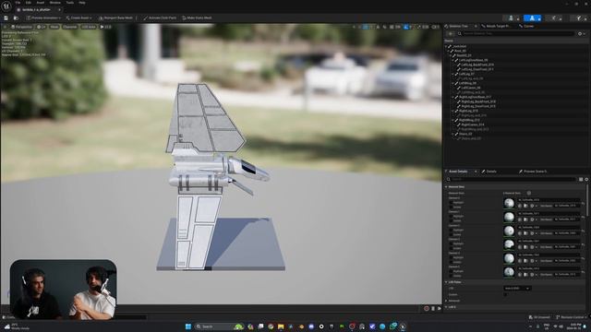Toggle Highlight checkbox for Element 5

tap(452, 271)
